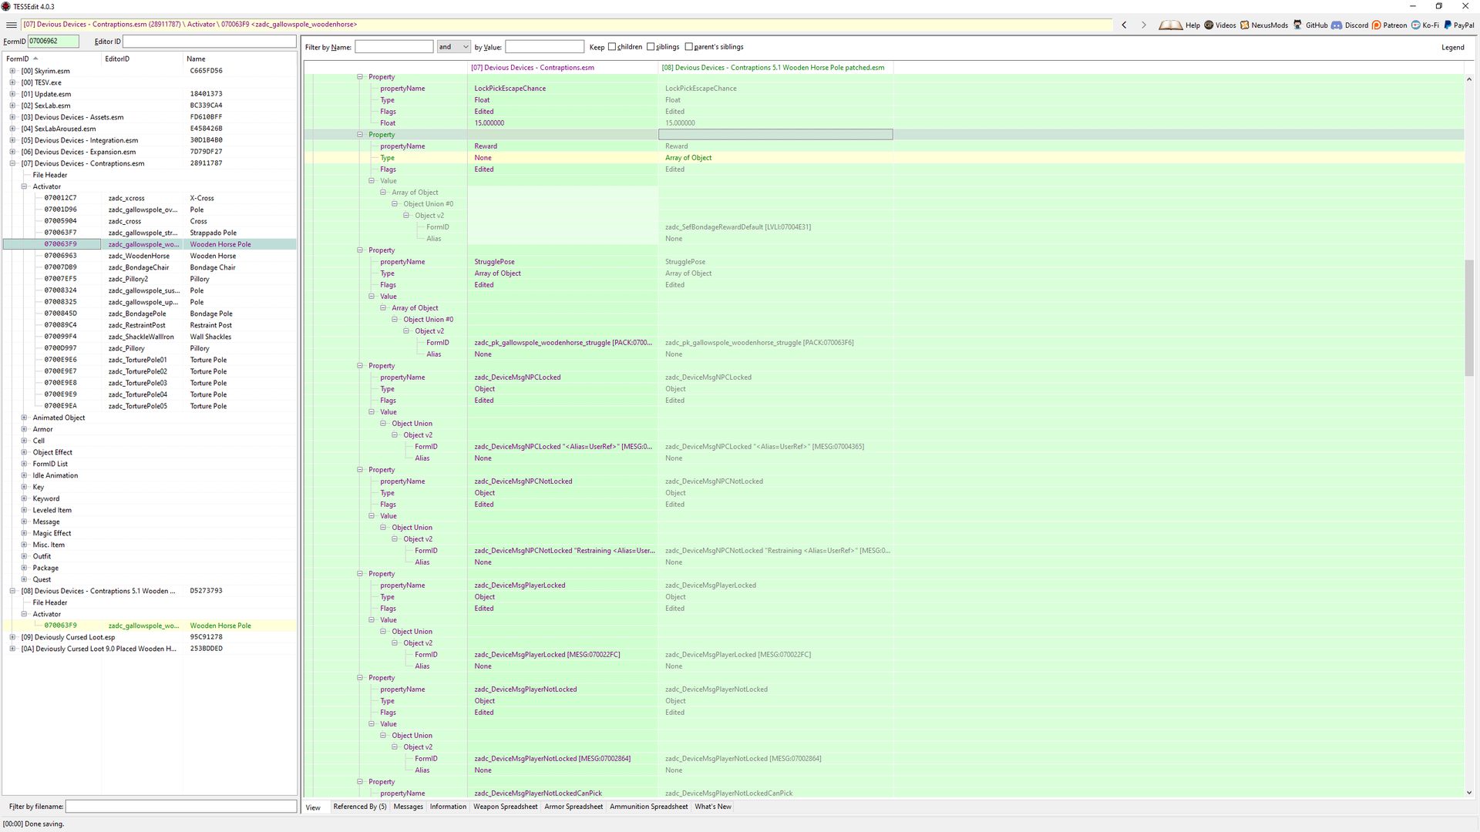Expand the [02] SexLab.esm node
This screenshot has height=832, width=1480.
(12, 106)
